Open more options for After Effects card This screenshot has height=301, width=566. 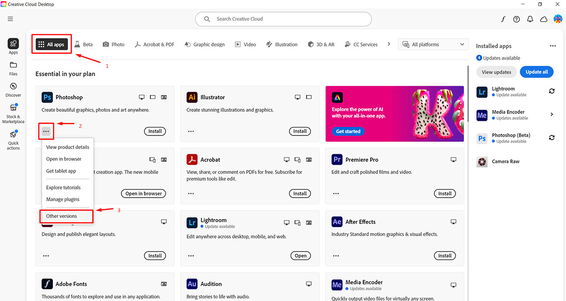pos(336,256)
